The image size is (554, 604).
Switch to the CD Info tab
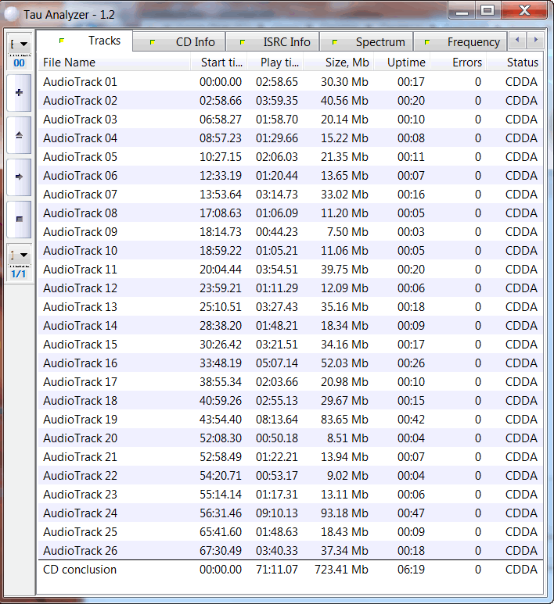pos(186,42)
